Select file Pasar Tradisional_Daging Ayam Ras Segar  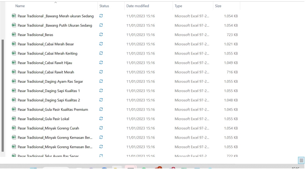[x=50, y=81]
